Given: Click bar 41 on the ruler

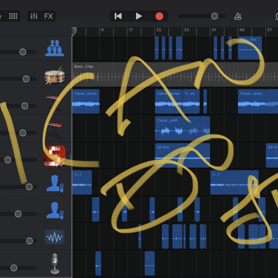Looking at the screenshot, I should click(214, 30).
